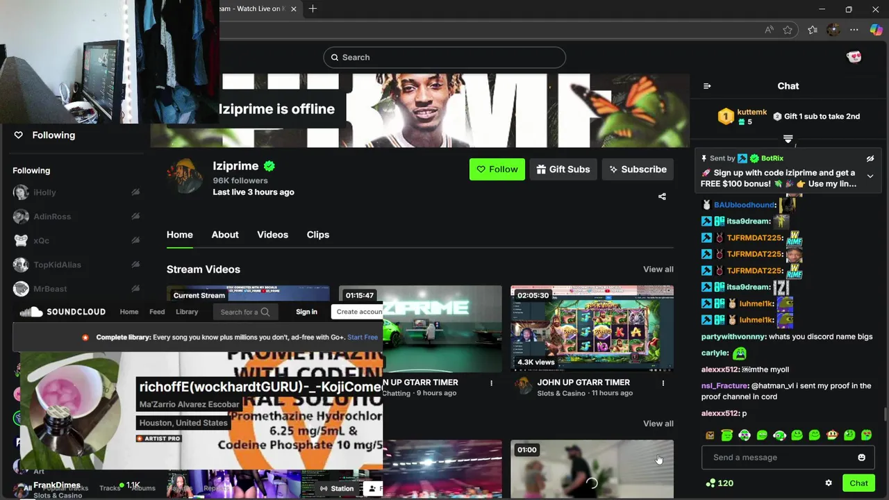Send message with green Chat button

tap(858, 483)
